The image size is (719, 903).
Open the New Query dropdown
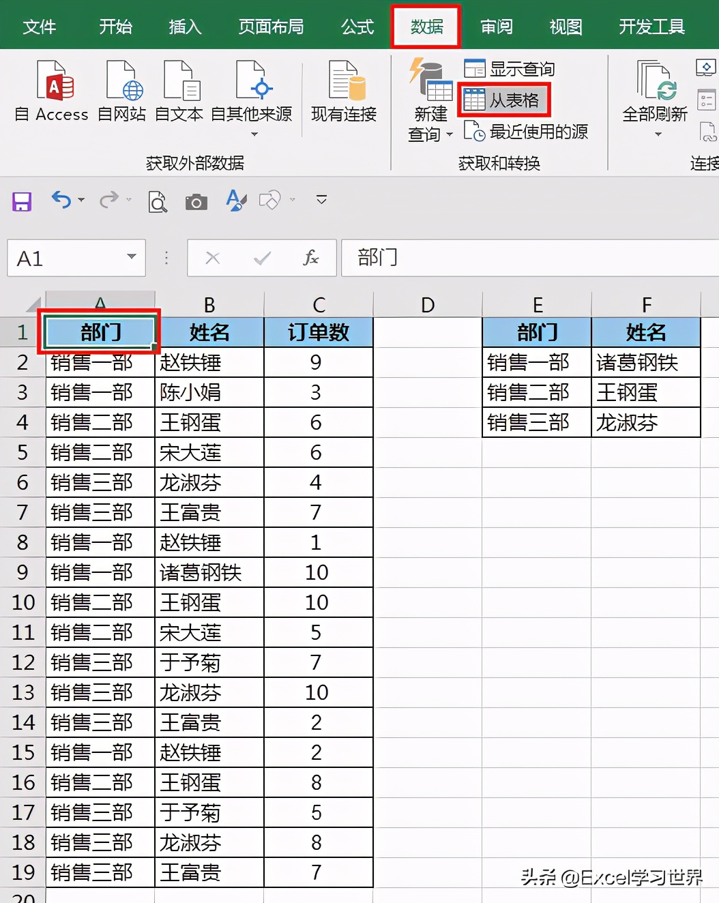pos(430,101)
